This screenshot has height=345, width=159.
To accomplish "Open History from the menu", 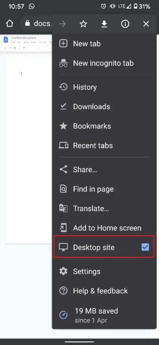I will click(x=104, y=87).
